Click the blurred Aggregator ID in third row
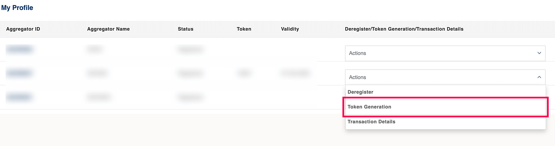 (x=19, y=97)
